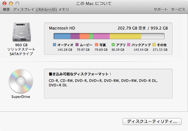188x131 pixels.
Task: Click the SuperDrive disc icon
Action: (x=21, y=81)
